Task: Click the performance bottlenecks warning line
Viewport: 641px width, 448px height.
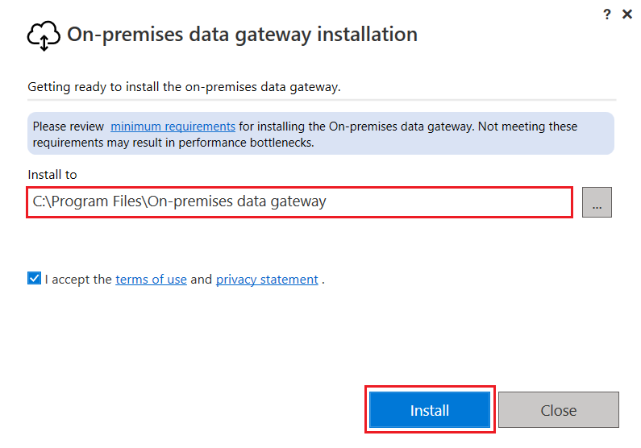Action: pyautogui.click(x=173, y=143)
